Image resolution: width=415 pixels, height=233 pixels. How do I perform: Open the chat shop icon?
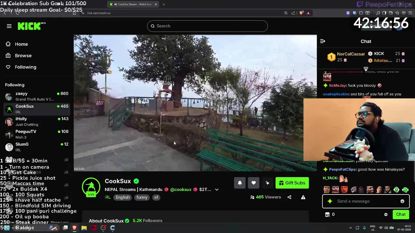(327, 215)
